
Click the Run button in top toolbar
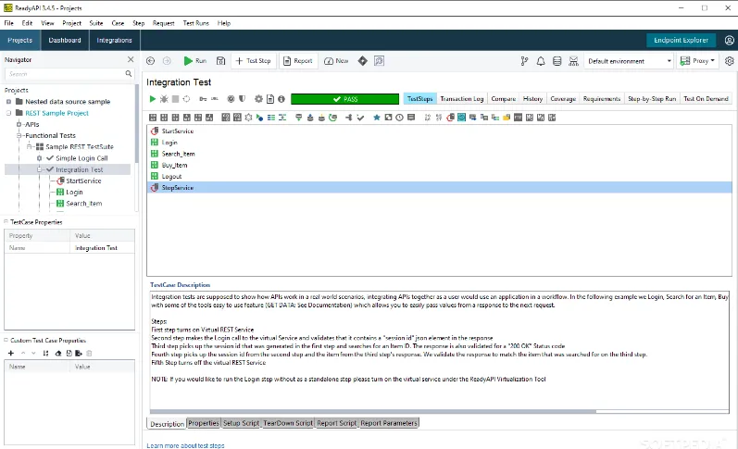tap(195, 61)
